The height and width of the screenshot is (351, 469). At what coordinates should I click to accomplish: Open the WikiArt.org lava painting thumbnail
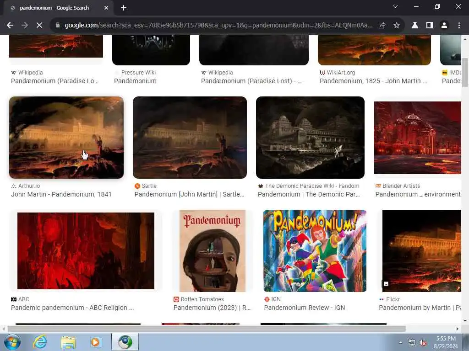point(374,50)
